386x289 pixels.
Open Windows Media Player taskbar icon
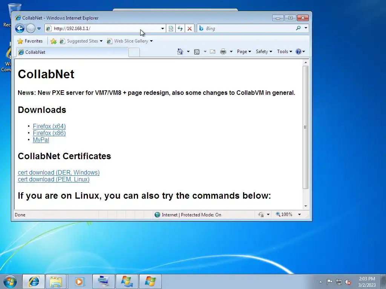coord(79,281)
